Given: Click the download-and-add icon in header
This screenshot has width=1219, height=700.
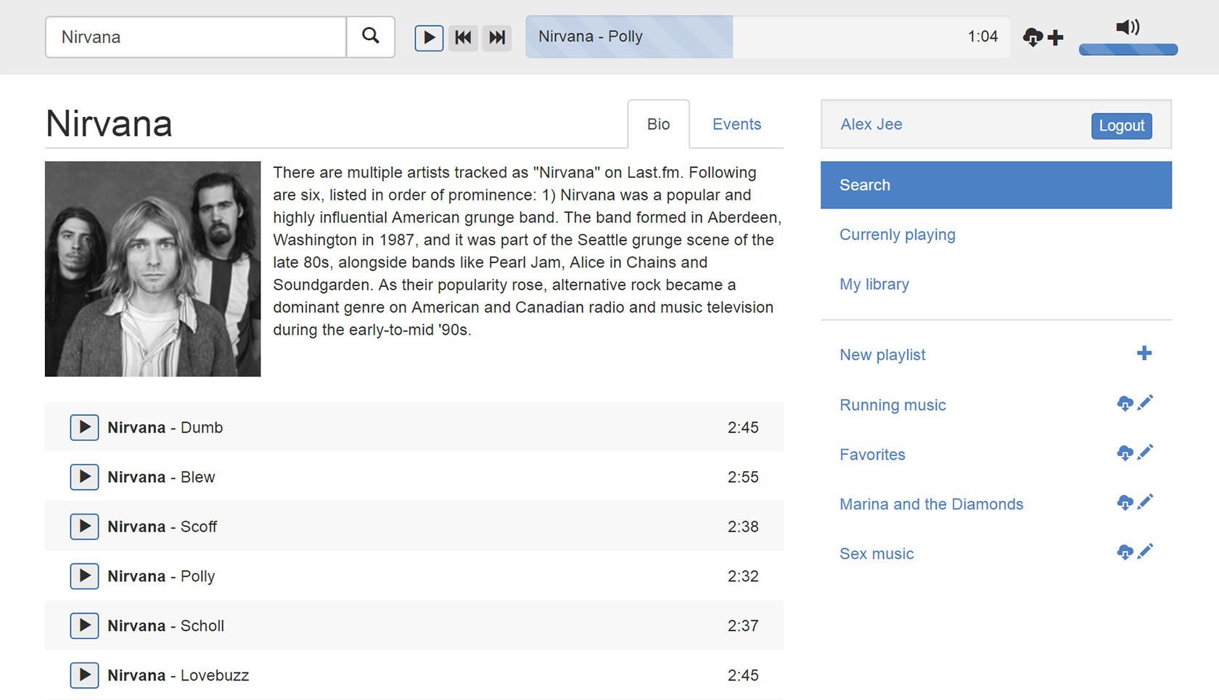Looking at the screenshot, I should pyautogui.click(x=1043, y=37).
